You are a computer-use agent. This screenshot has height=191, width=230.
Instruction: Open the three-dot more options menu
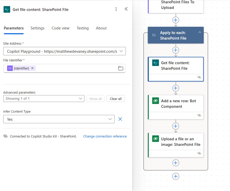coord(116,9)
